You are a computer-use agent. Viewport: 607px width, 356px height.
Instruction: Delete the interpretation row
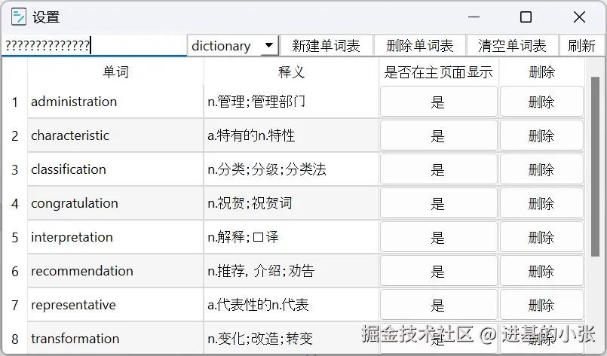pyautogui.click(x=541, y=237)
